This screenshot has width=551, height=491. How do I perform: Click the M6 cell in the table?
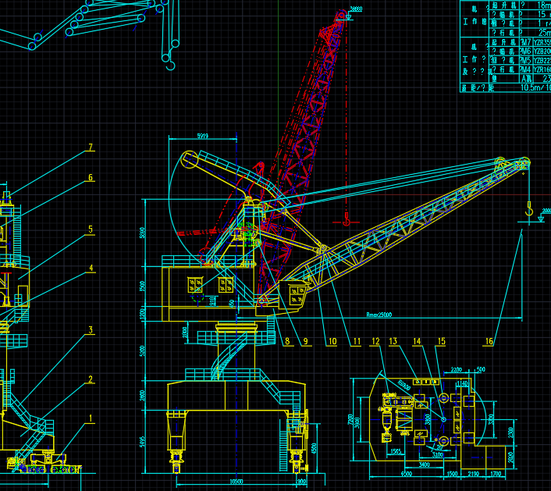click(526, 52)
